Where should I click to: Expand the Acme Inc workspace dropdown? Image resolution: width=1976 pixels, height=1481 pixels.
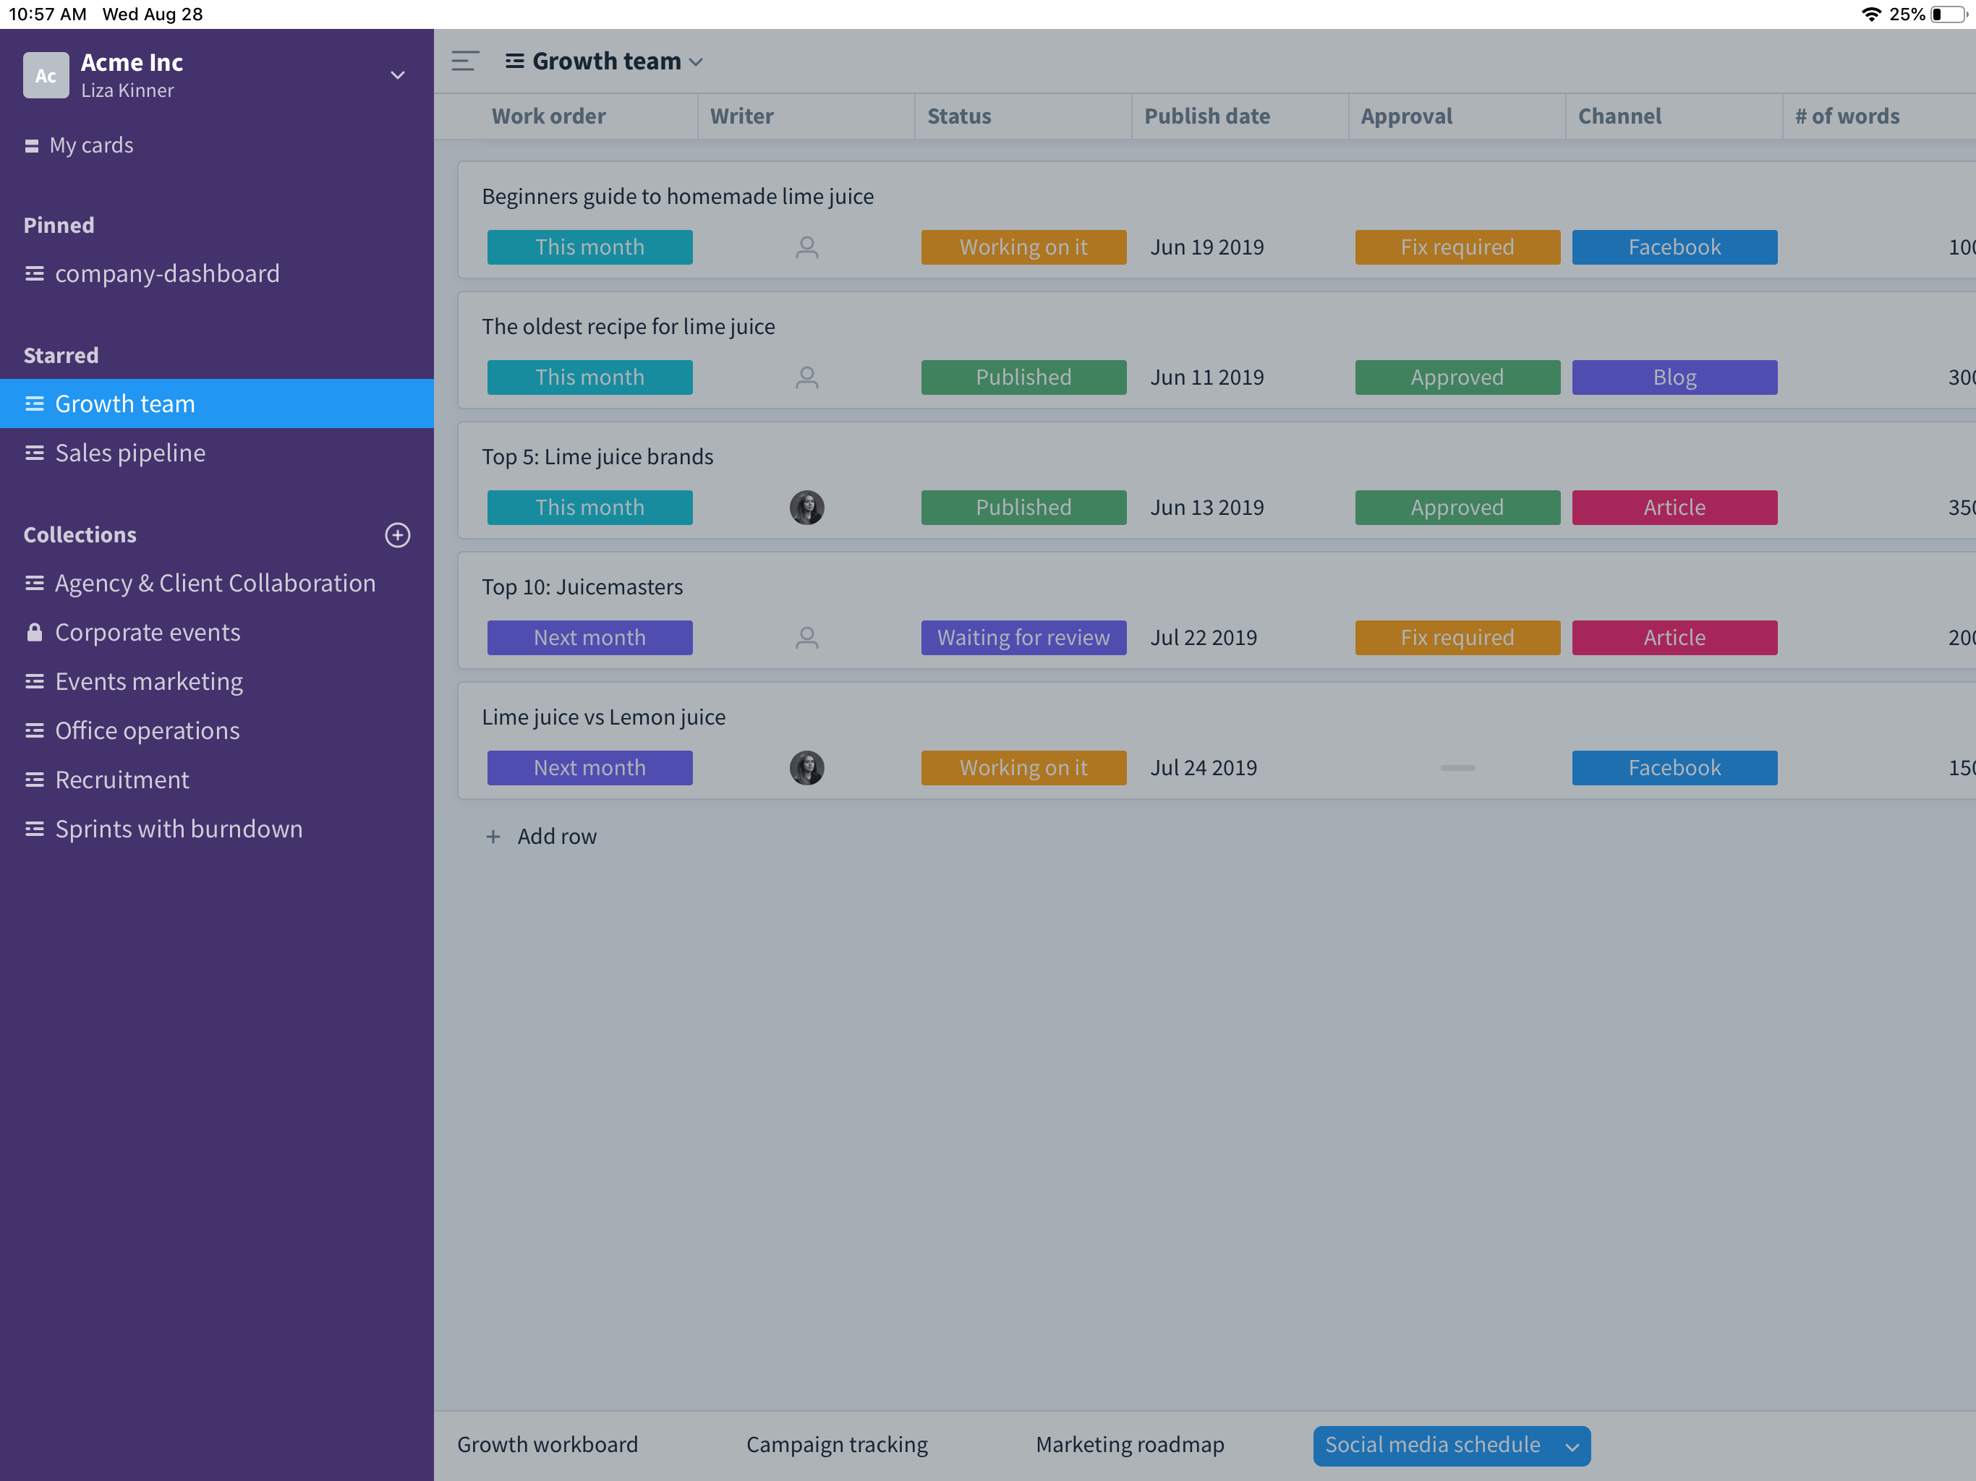tap(396, 75)
